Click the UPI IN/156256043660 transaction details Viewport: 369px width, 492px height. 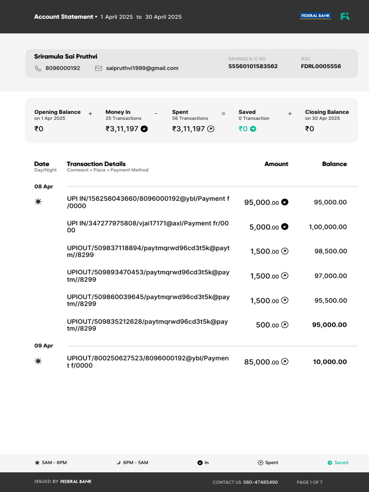(148, 202)
